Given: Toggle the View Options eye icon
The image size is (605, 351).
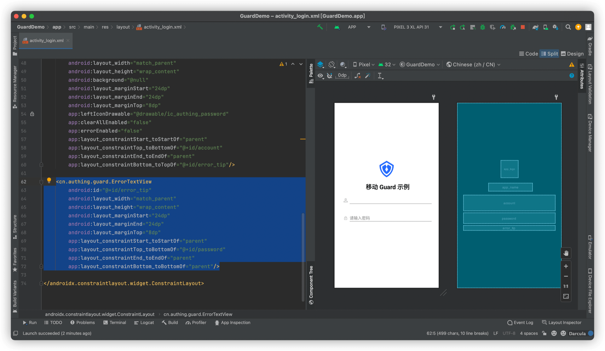Looking at the screenshot, I should click(320, 76).
